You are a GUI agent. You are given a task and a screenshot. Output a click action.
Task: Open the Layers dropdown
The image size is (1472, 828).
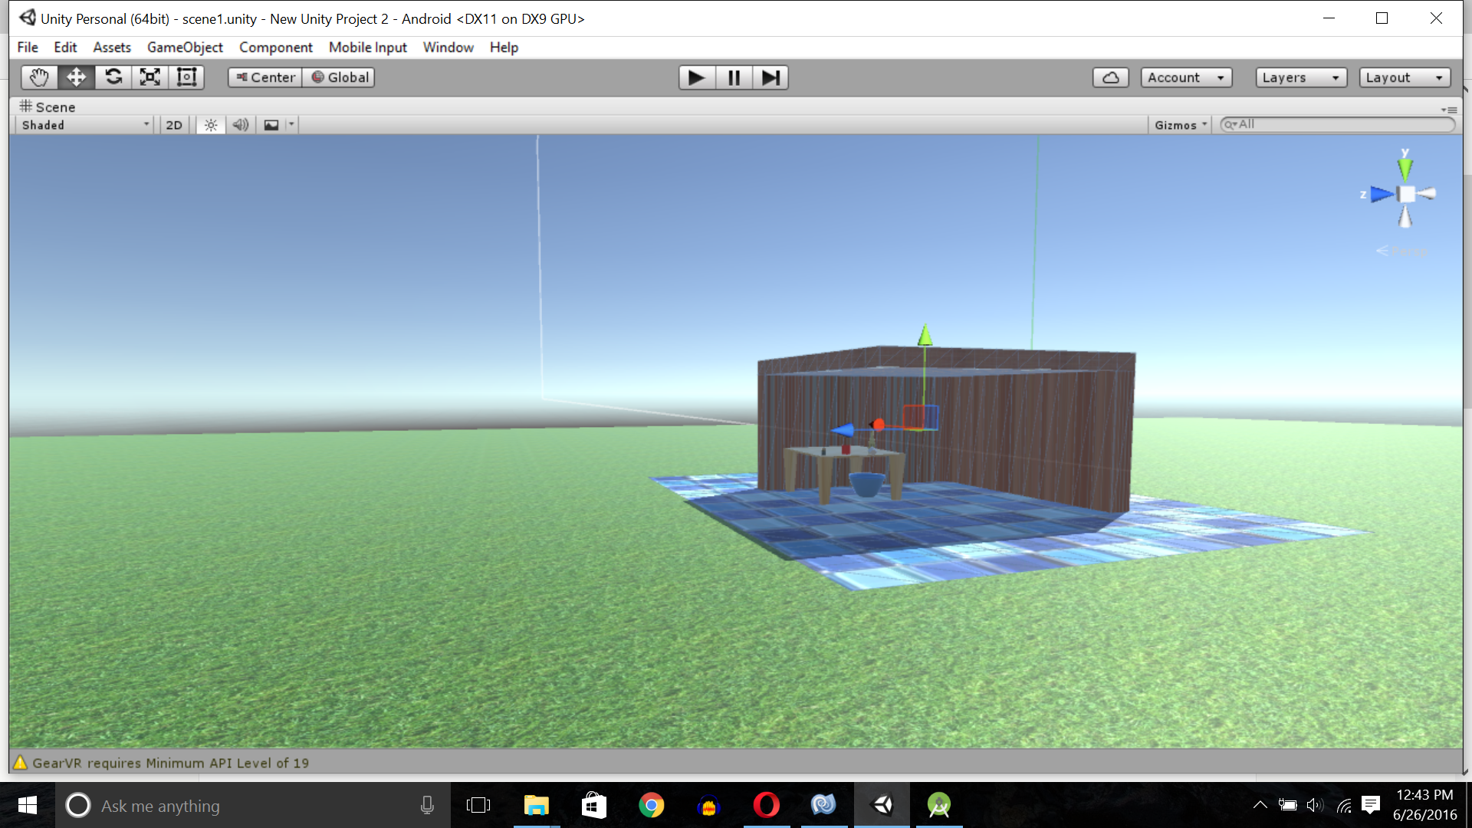click(x=1300, y=77)
